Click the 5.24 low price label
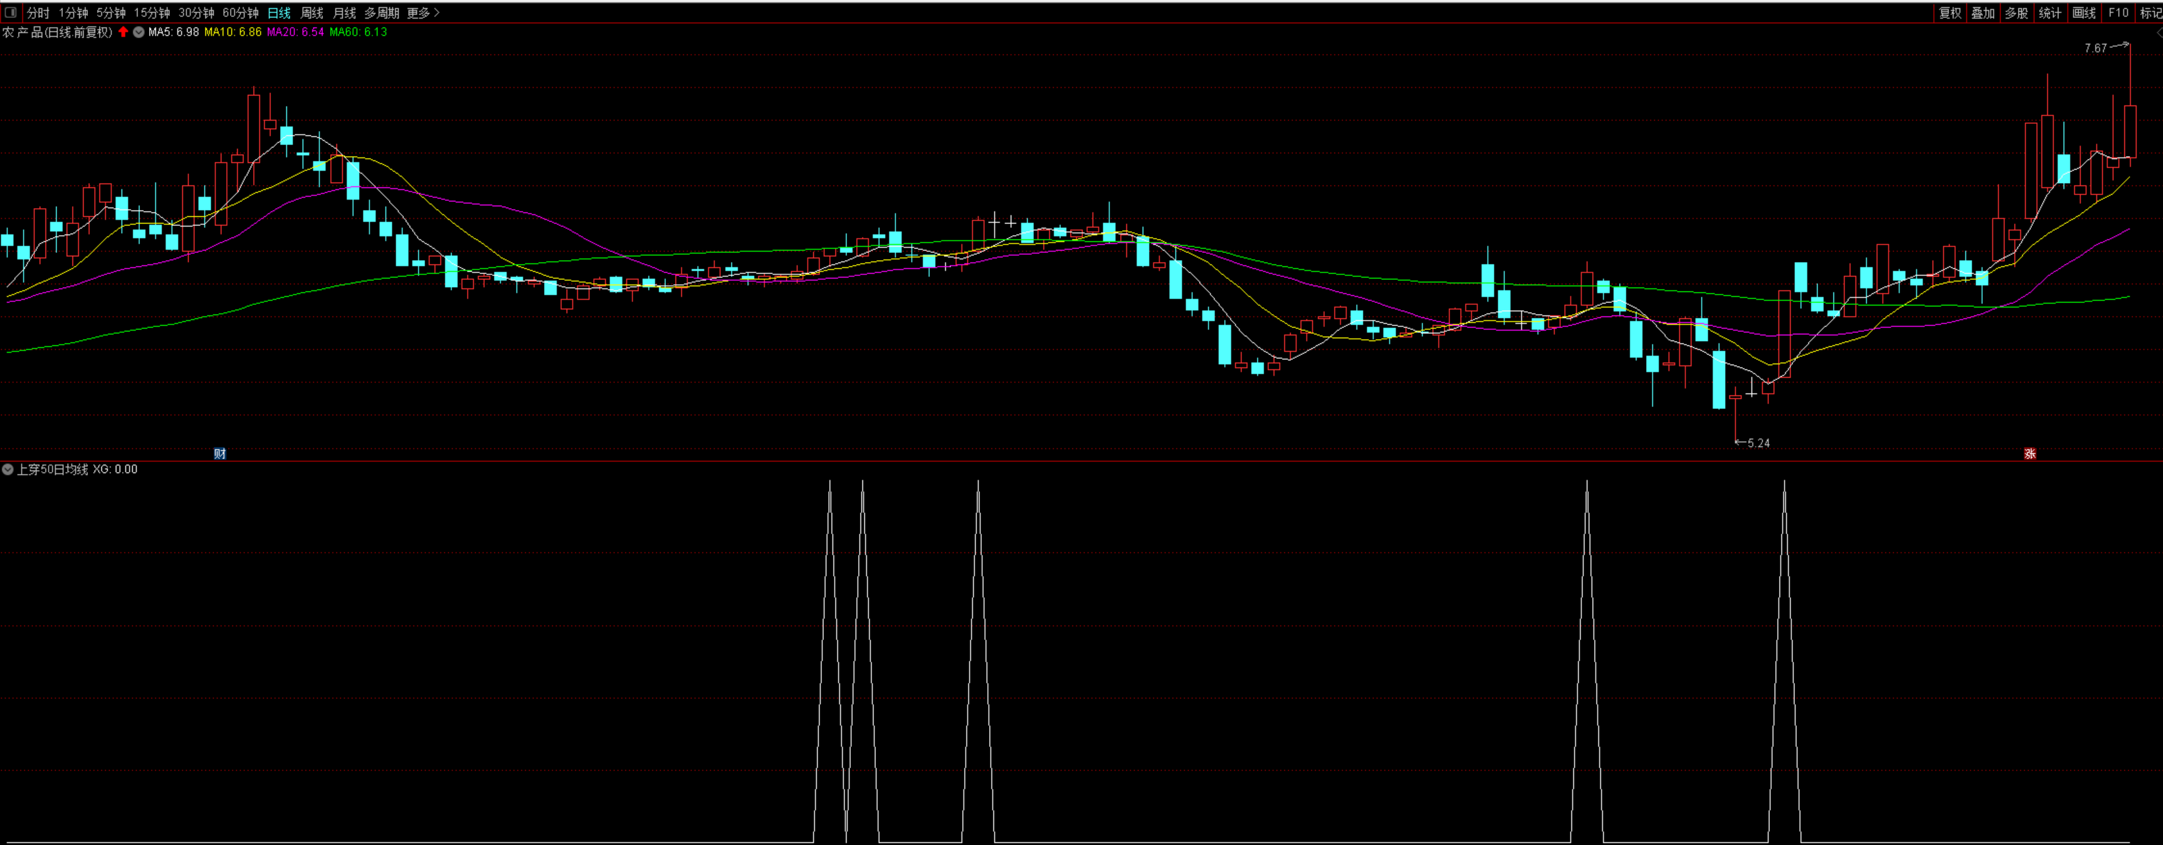The width and height of the screenshot is (2163, 845). coord(1758,443)
